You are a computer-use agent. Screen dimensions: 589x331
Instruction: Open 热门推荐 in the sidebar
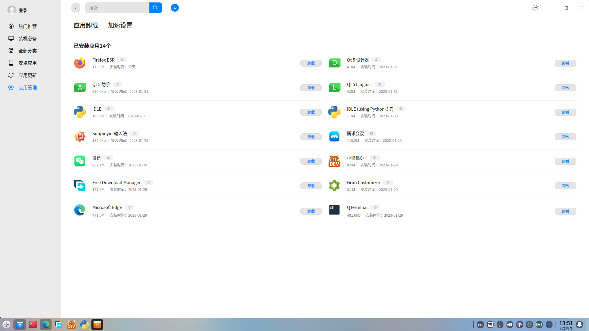tap(27, 26)
